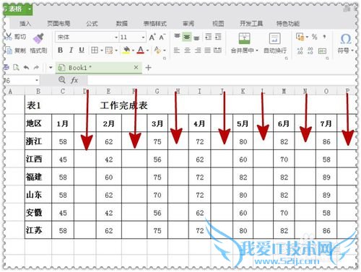Align text to top of cell
Viewport: 361px width, 272px height.
tap(177, 37)
